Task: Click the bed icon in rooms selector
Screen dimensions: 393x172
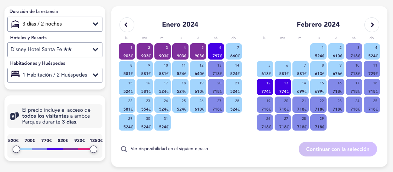Action: 15,75
